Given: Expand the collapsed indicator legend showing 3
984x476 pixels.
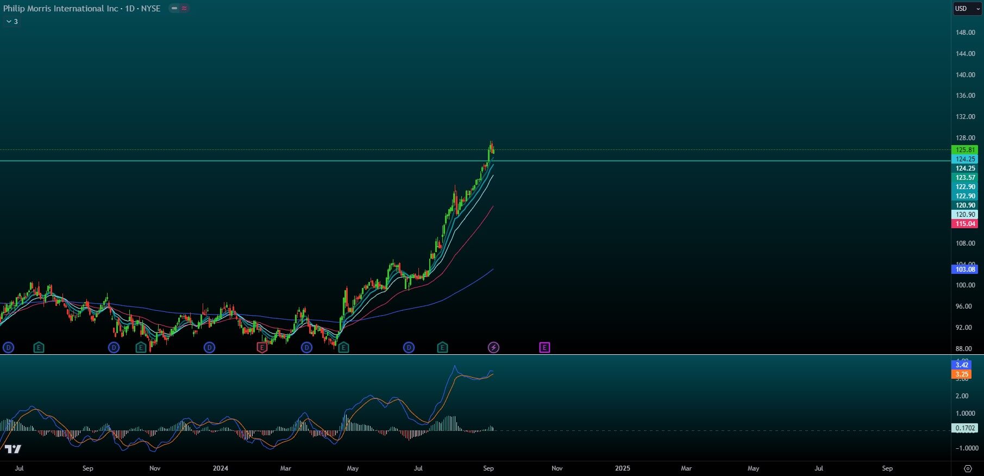Looking at the screenshot, I should [x=12, y=22].
